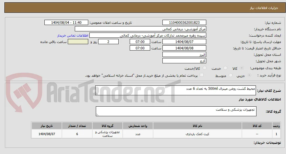
Task: Select the متوسط purchase type radio
Action: (230, 75)
